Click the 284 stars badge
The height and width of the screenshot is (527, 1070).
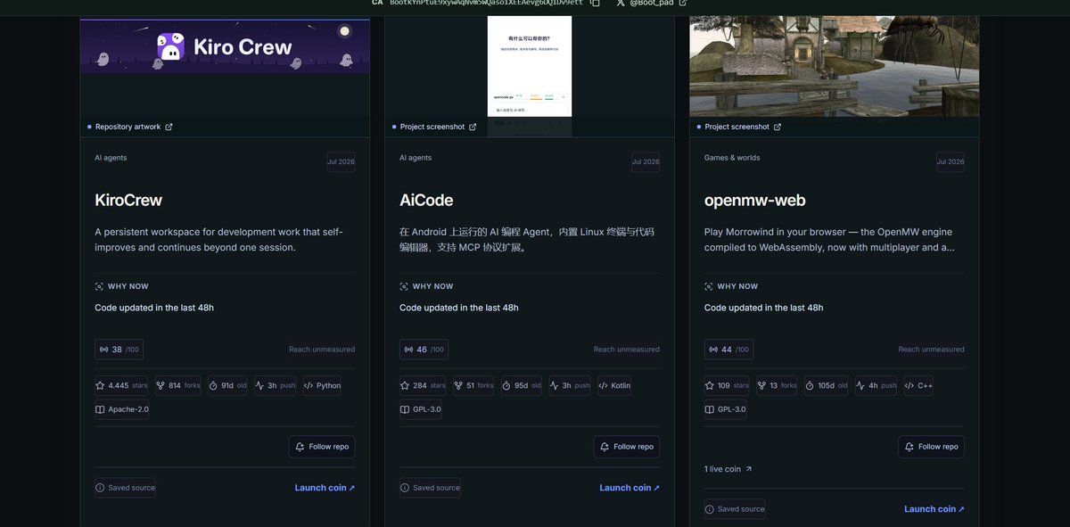click(424, 385)
